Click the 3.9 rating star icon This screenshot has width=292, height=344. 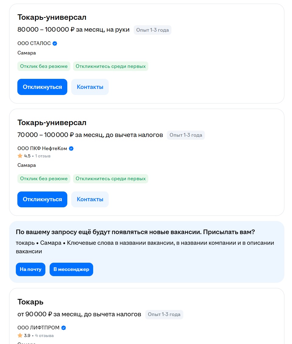(x=20, y=335)
